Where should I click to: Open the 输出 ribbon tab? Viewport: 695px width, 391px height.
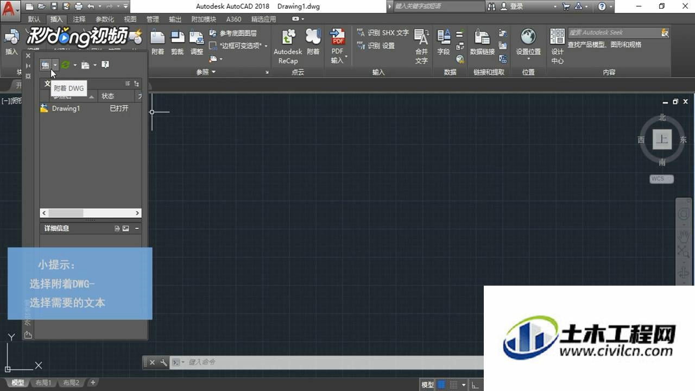tap(175, 19)
